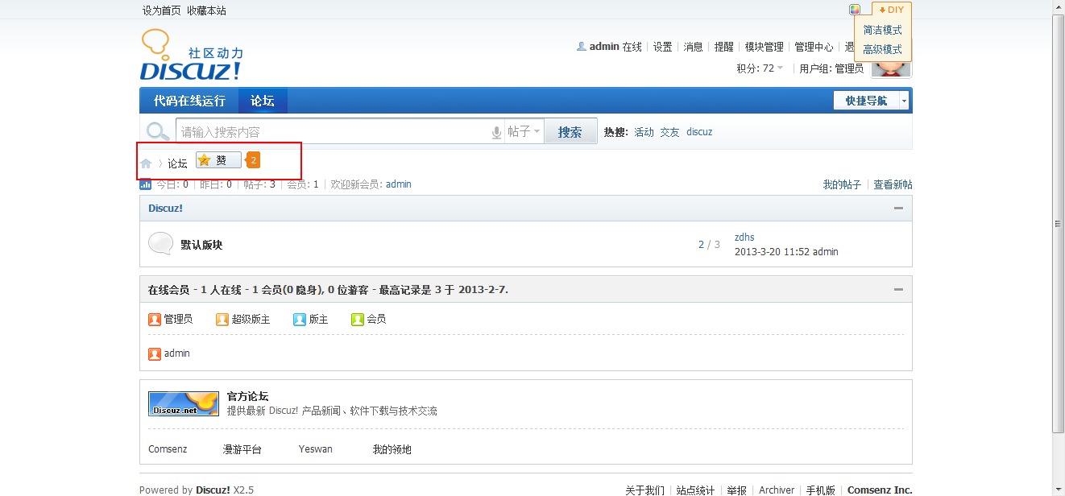This screenshot has width=1065, height=496.
Task: Click online user admin in member list
Action: (177, 353)
